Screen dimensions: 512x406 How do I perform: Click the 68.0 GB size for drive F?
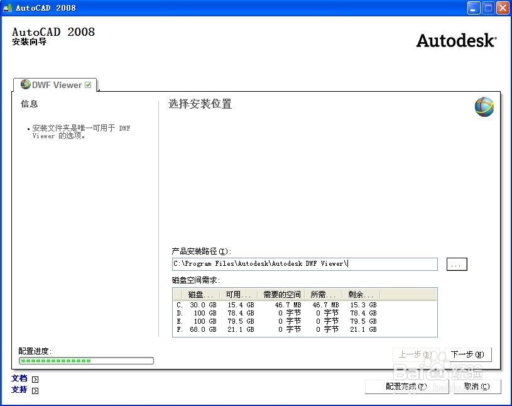(x=203, y=329)
